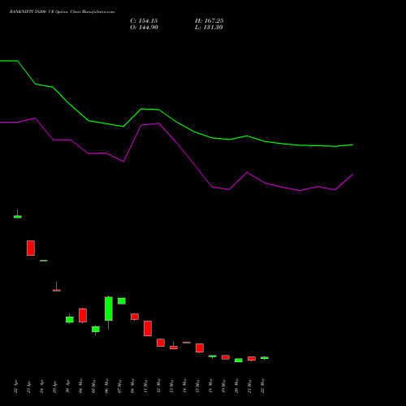406x406 pixels.
Task: Click the 07 May date label
Action: pos(120,386)
